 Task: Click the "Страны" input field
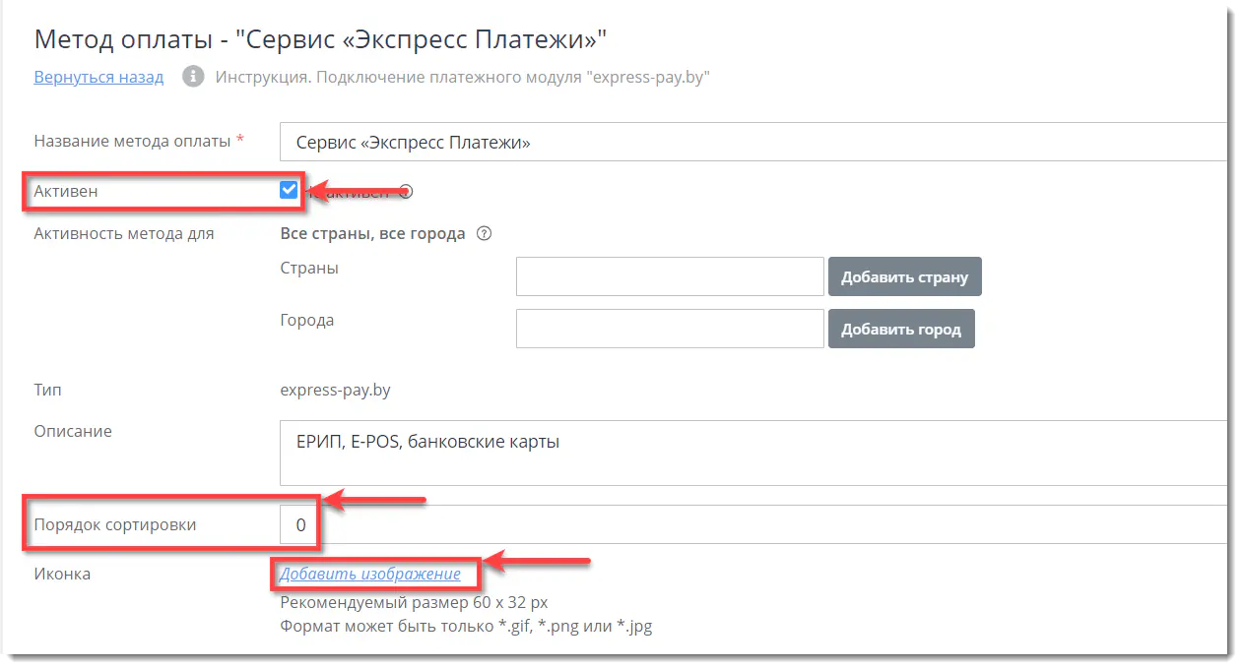click(670, 275)
